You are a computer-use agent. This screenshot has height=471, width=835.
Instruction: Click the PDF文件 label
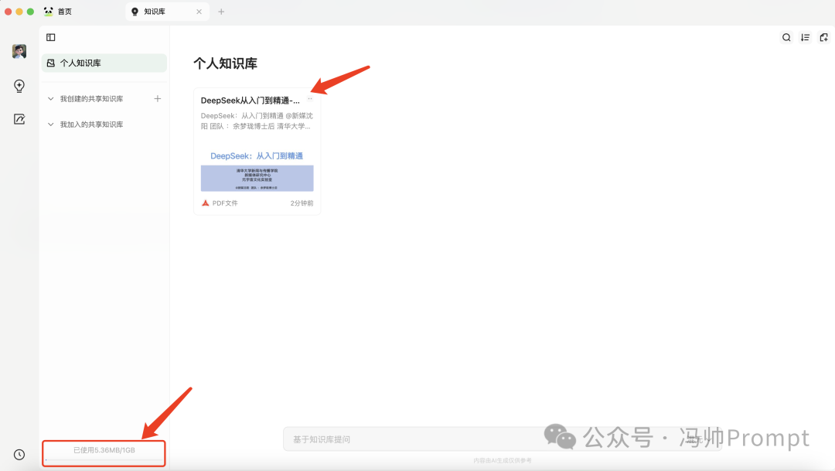click(x=225, y=203)
